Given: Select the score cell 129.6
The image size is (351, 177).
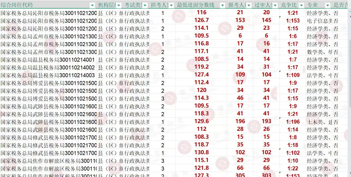Looking at the screenshot, I should (202, 121).
